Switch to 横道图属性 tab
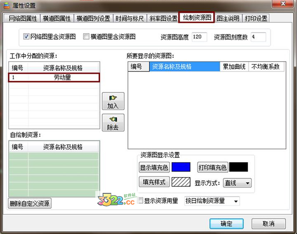The height and width of the screenshot is (234, 297). pyautogui.click(x=57, y=18)
